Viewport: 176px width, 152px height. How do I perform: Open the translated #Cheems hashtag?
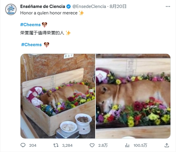[x=31, y=45]
